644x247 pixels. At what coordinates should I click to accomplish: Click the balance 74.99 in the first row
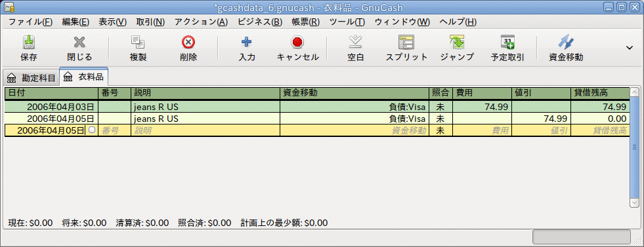tap(600, 107)
